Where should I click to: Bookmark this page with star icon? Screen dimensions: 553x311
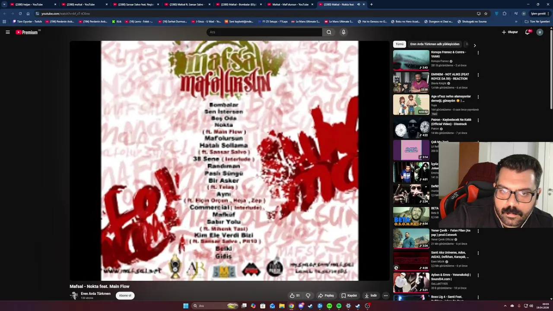(486, 13)
